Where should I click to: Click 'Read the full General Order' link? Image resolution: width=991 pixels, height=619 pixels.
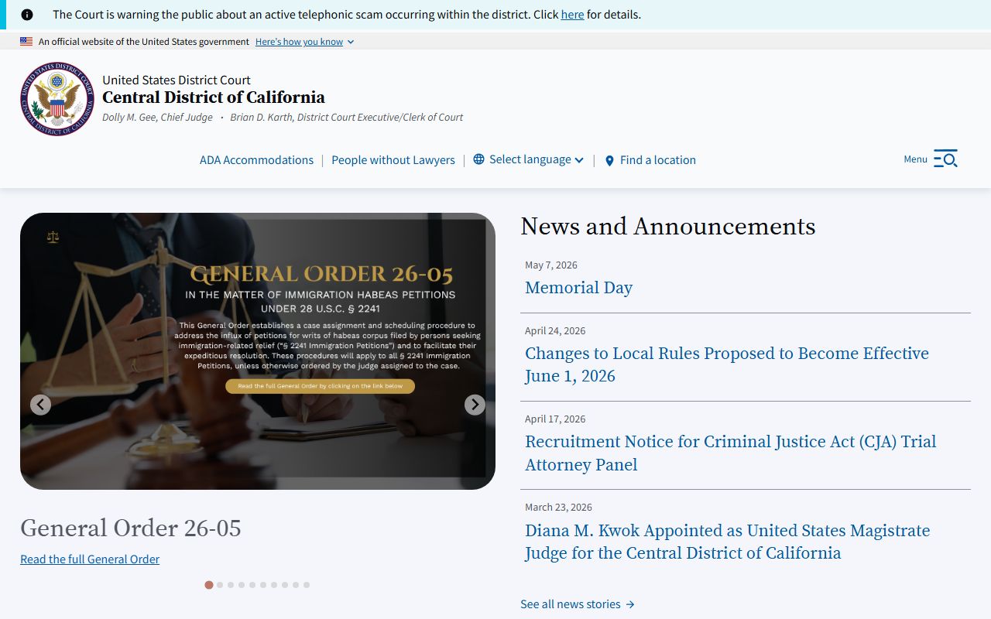[x=90, y=559]
